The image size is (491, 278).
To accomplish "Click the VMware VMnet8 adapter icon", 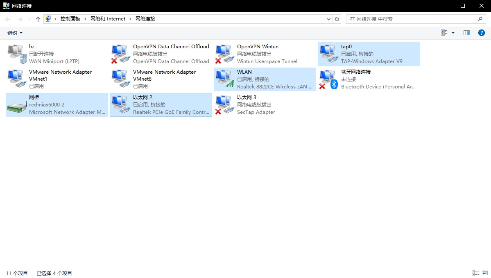I will click(x=120, y=79).
